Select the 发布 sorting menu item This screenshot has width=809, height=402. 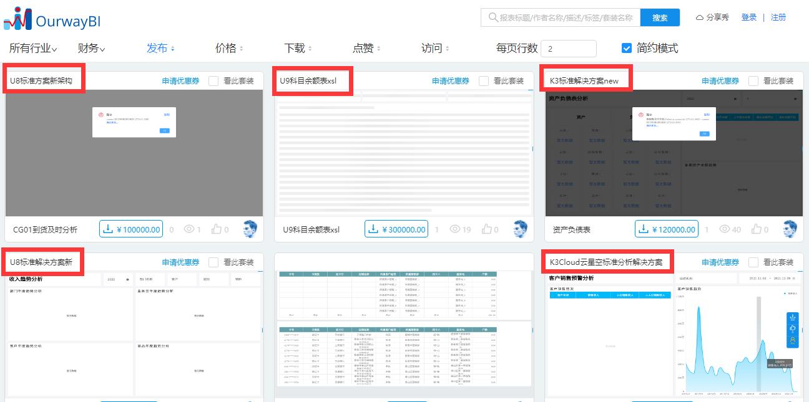(x=159, y=48)
